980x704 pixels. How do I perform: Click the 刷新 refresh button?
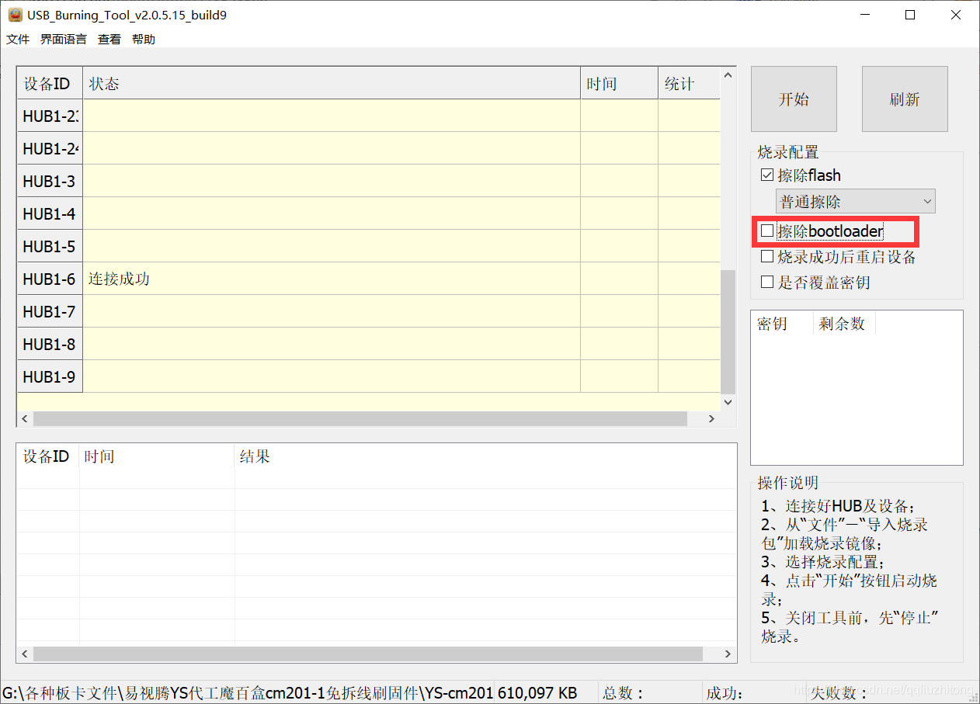[904, 99]
